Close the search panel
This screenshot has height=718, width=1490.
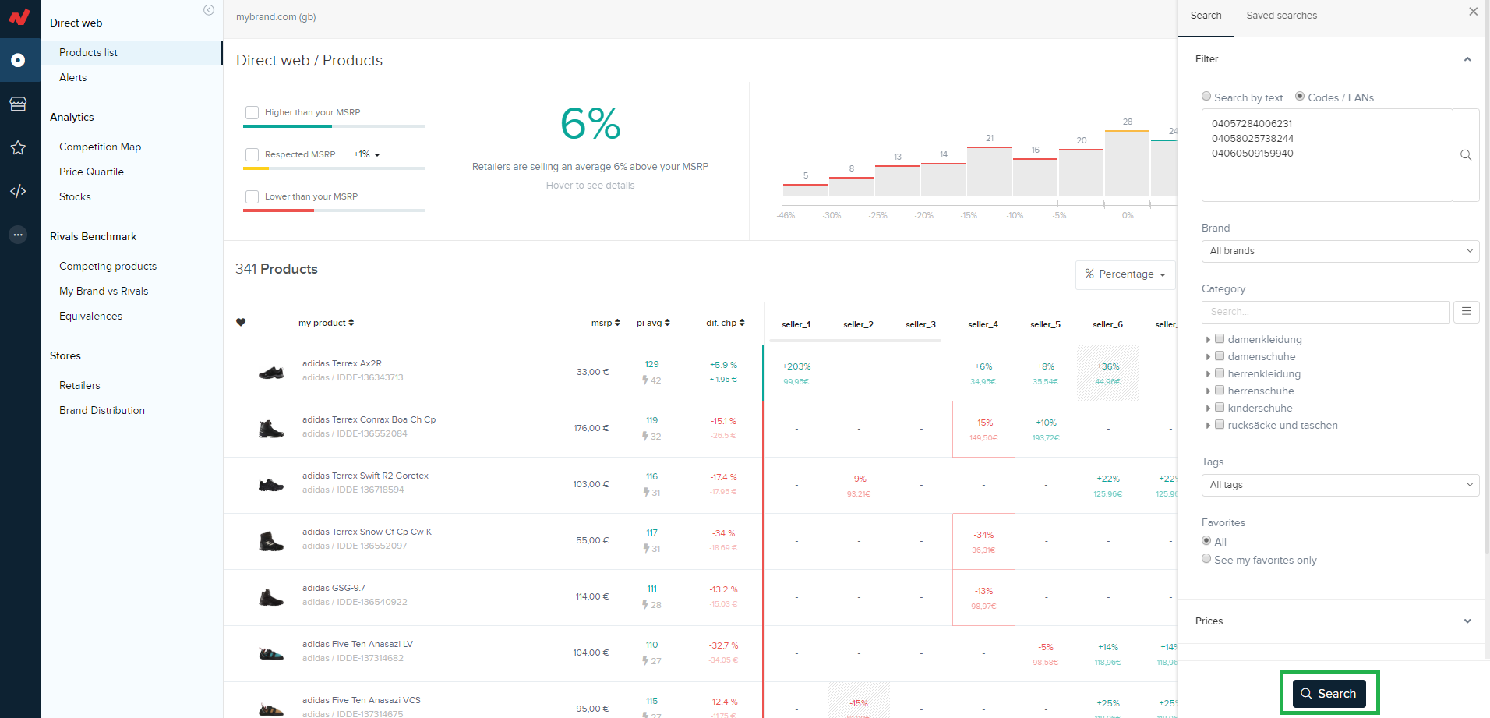1473,12
